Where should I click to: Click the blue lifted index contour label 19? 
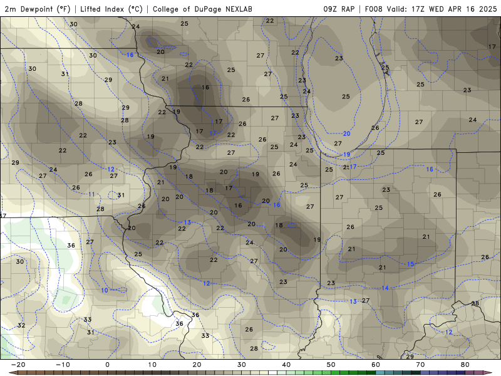347,154
